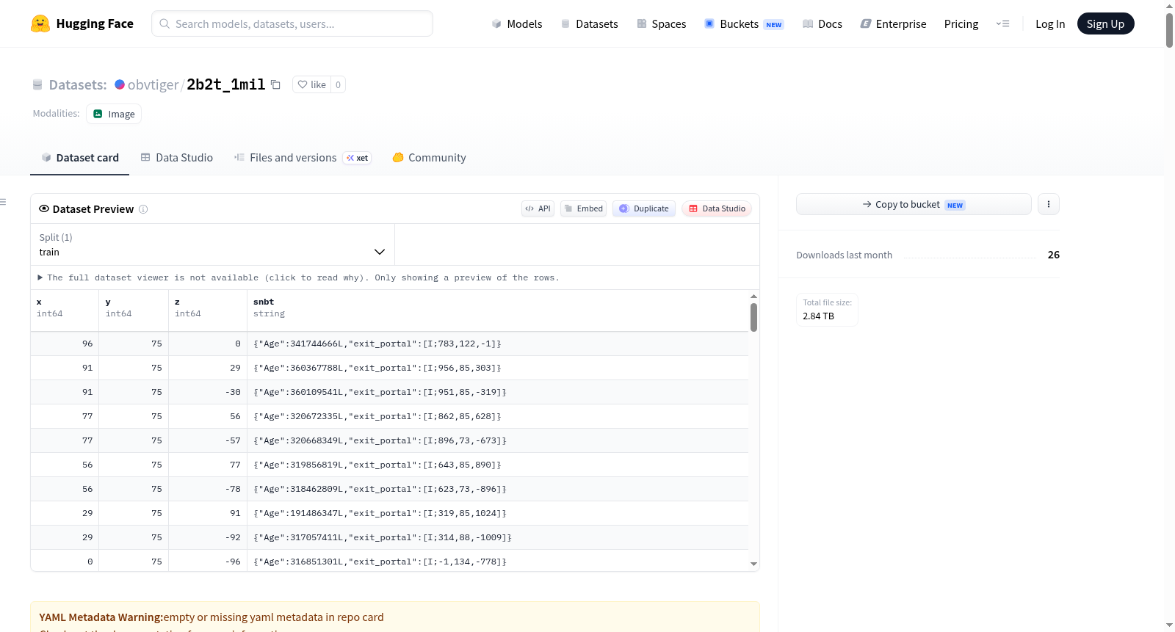Switch to the Data Studio tab

tap(177, 158)
